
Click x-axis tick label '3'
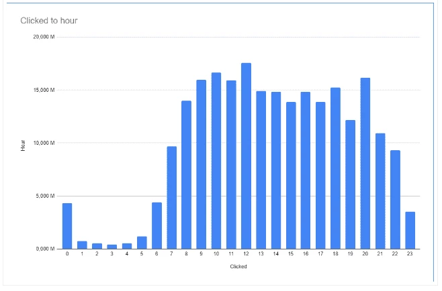[112, 254]
